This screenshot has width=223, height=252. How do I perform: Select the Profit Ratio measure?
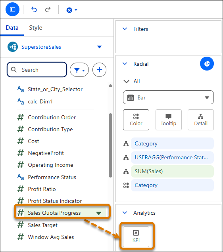(42, 189)
